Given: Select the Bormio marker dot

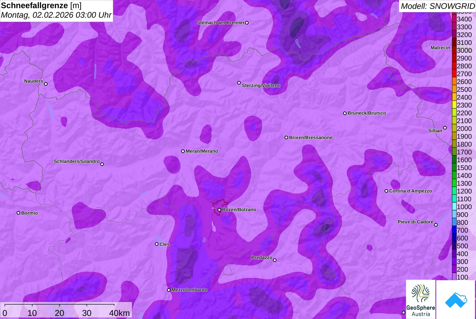Looking at the screenshot, I should [x=18, y=213].
